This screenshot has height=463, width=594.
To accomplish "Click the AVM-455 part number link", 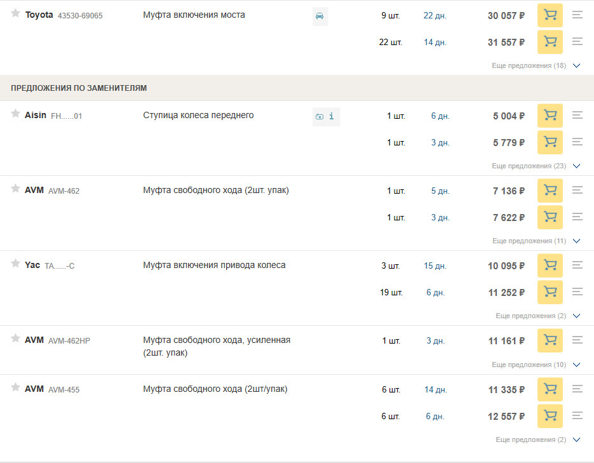I will 64,389.
